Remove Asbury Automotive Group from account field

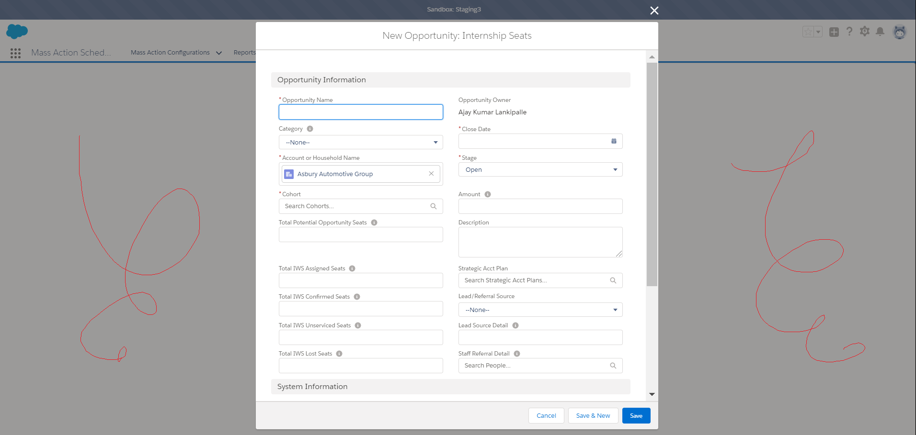tap(431, 174)
